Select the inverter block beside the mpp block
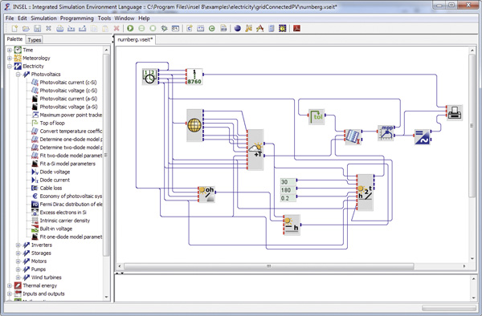The height and width of the screenshot is (316, 482). 423,136
